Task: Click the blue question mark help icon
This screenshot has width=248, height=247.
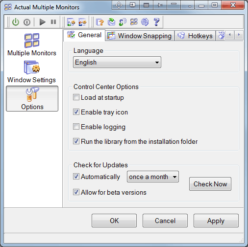Action: (x=156, y=22)
